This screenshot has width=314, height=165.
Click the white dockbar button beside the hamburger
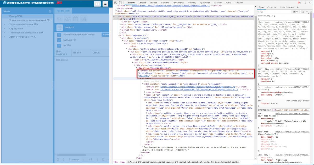(x=97, y=4)
